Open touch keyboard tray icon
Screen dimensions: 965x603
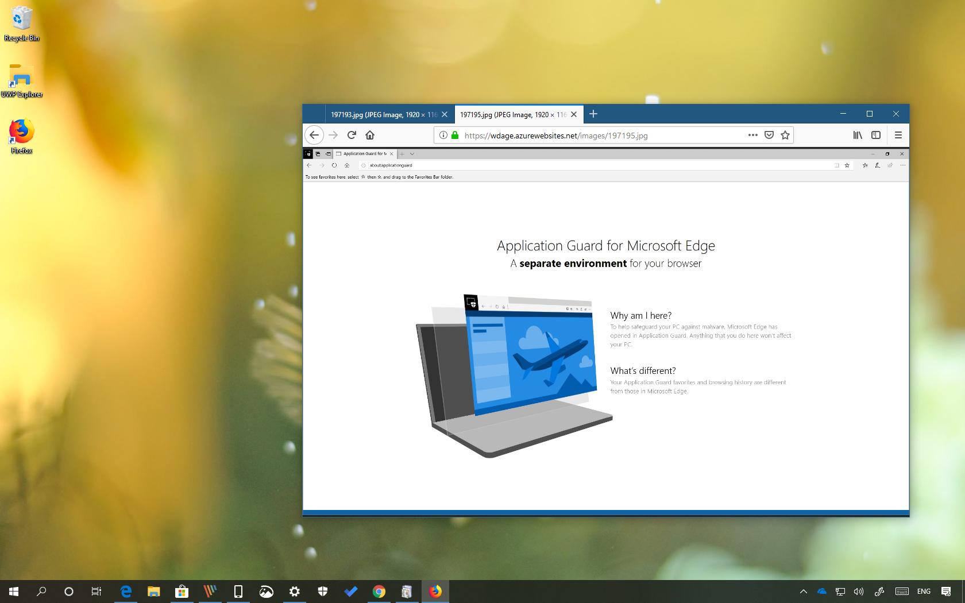[x=901, y=591]
